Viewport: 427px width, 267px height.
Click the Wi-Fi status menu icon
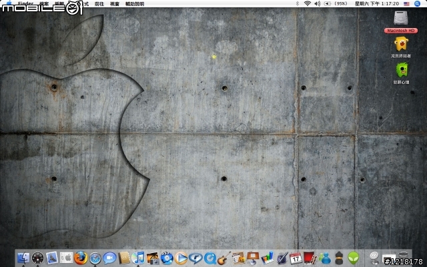[307, 4]
